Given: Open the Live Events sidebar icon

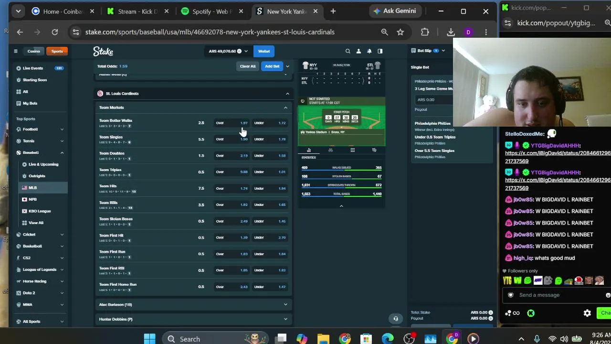Looking at the screenshot, I should (x=19, y=68).
